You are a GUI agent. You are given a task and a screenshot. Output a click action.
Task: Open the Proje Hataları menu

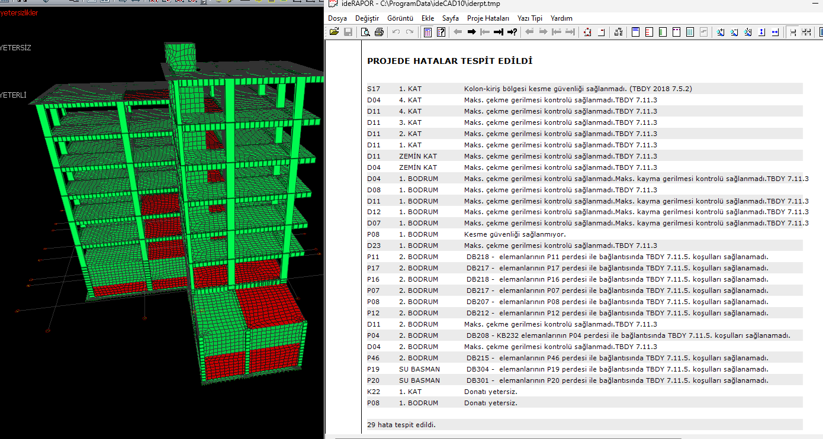pos(488,18)
